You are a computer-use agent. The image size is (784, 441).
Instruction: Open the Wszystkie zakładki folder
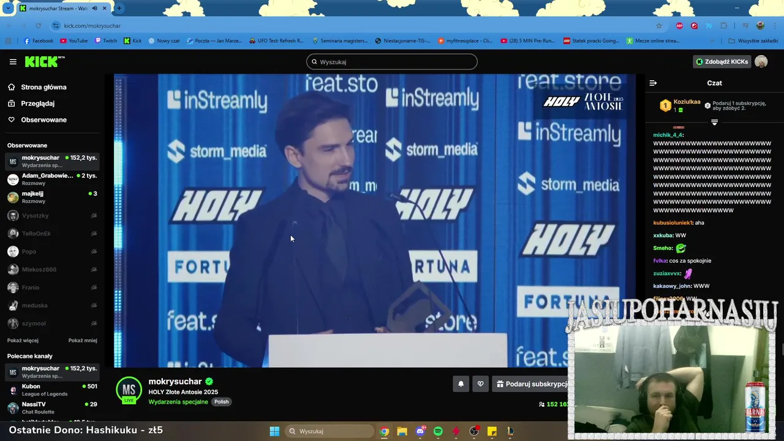pyautogui.click(x=753, y=41)
